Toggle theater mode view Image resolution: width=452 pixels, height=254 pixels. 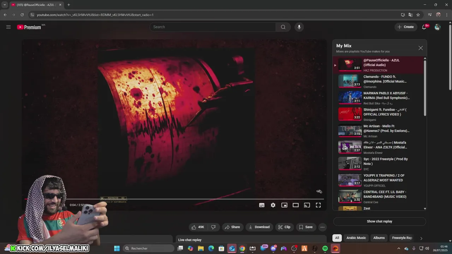[x=296, y=205]
